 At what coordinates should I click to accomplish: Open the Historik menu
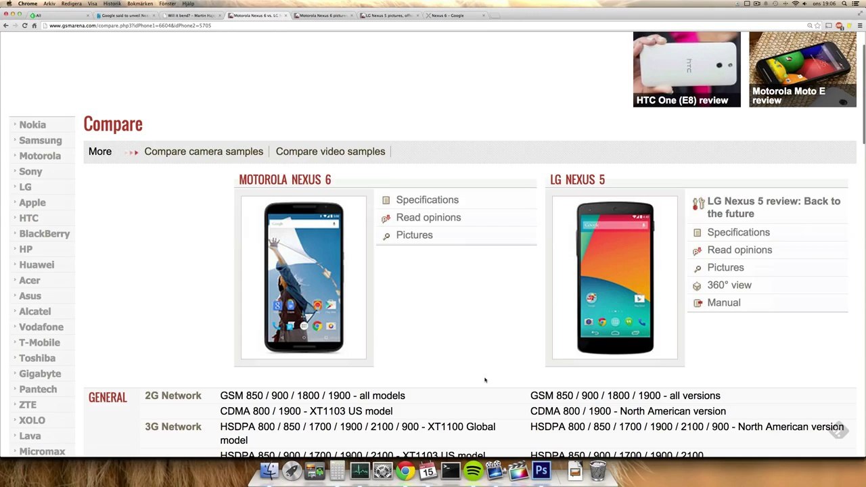(x=112, y=4)
